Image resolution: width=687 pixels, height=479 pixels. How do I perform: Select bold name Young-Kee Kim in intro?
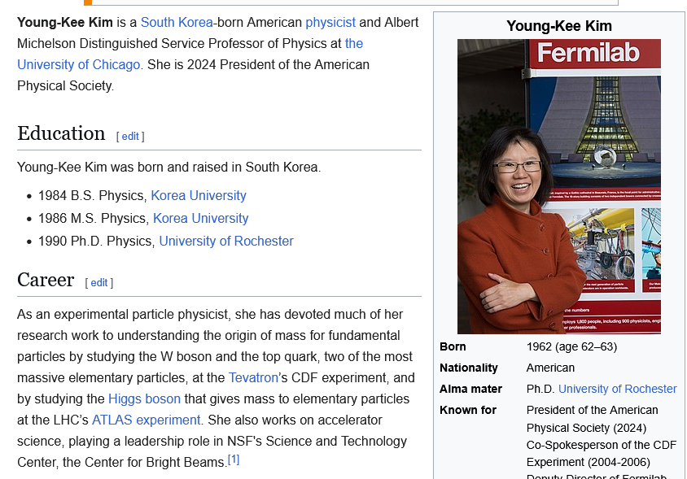point(65,22)
